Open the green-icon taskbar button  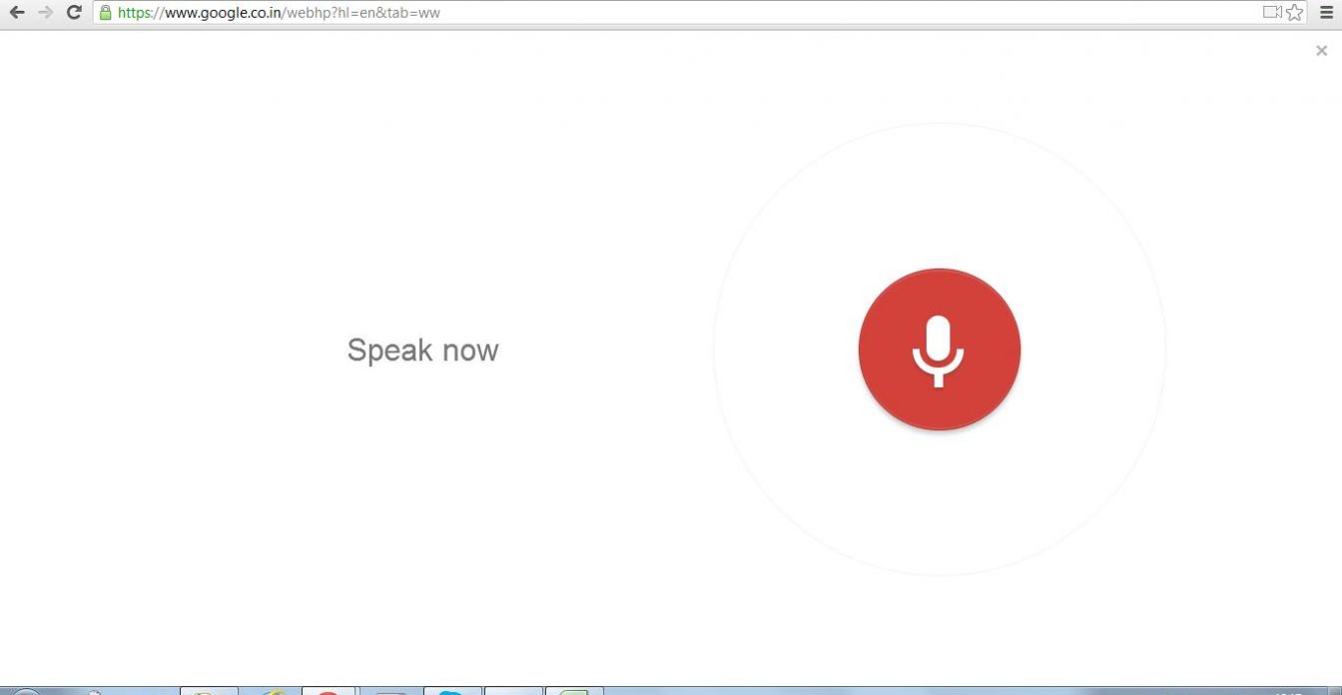tap(574, 691)
